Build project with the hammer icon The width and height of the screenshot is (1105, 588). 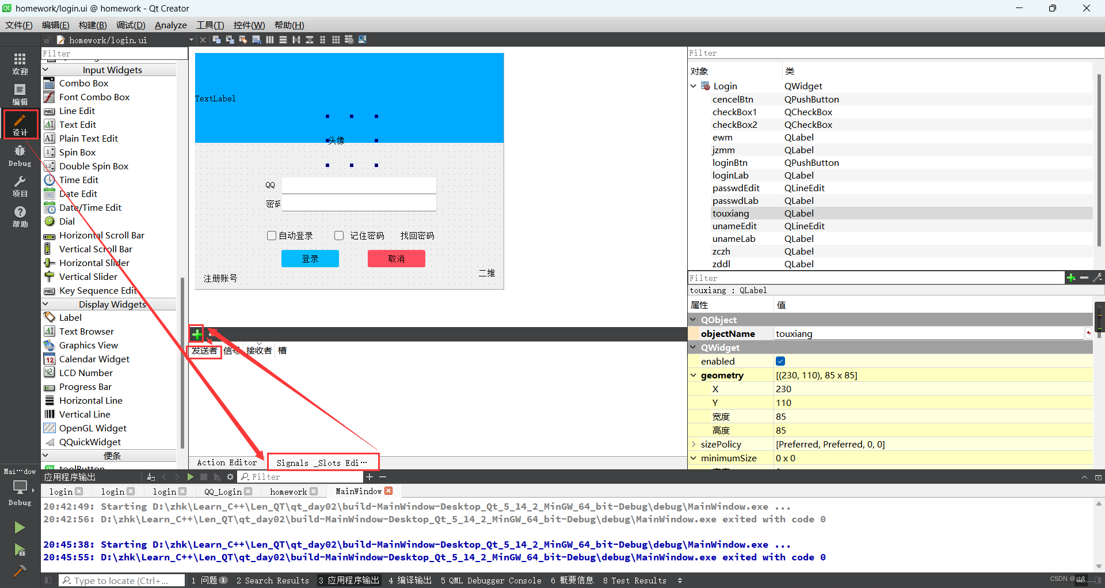20,570
